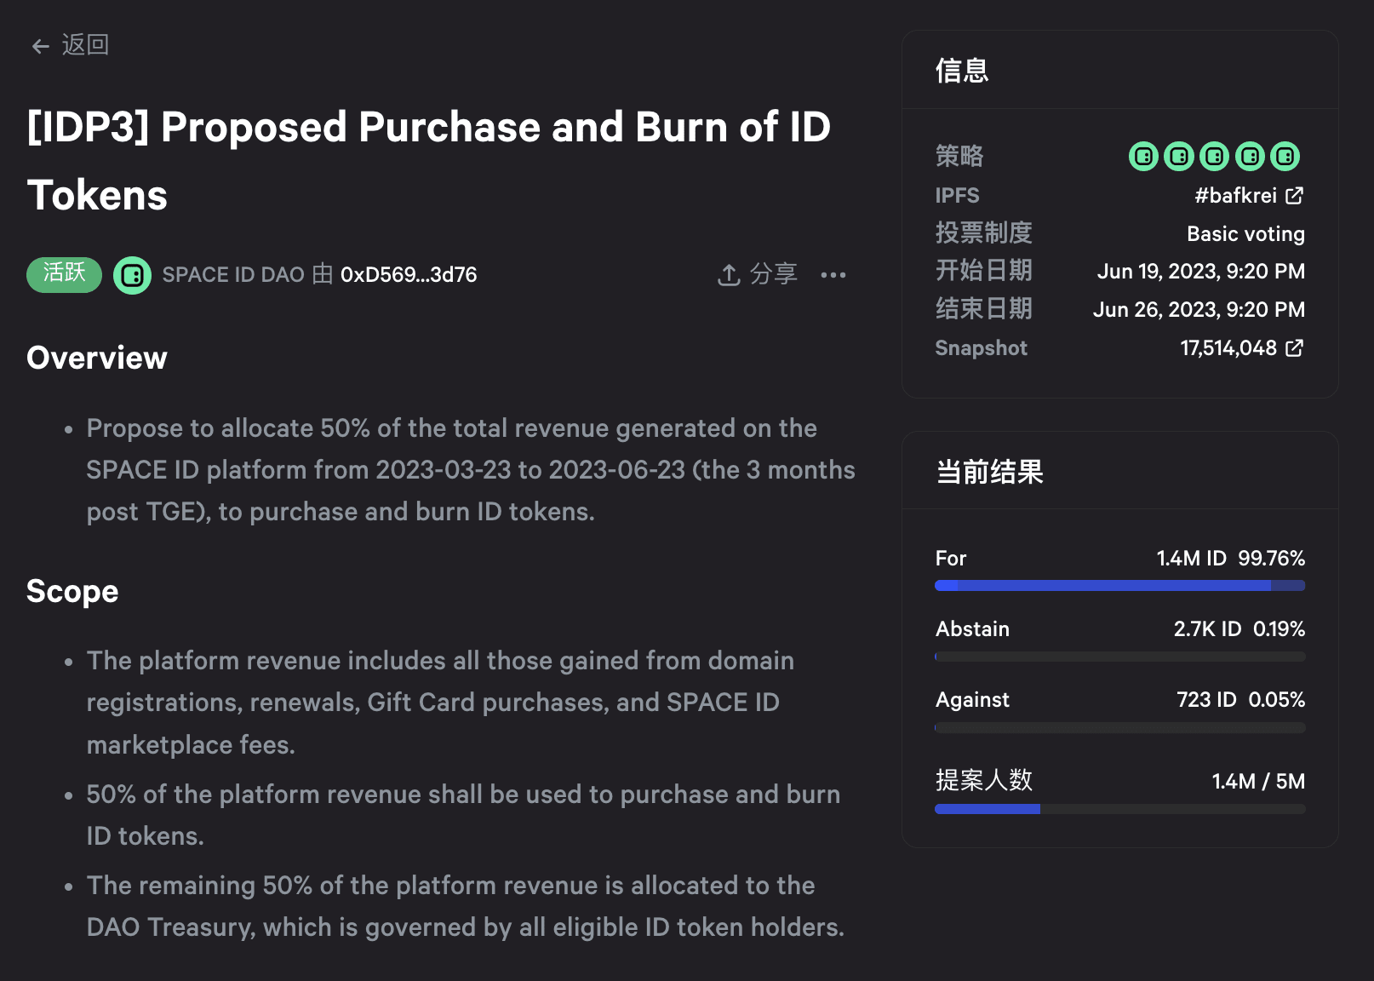
Task: Click the last strategy icon in 信息 panel
Action: point(1285,156)
